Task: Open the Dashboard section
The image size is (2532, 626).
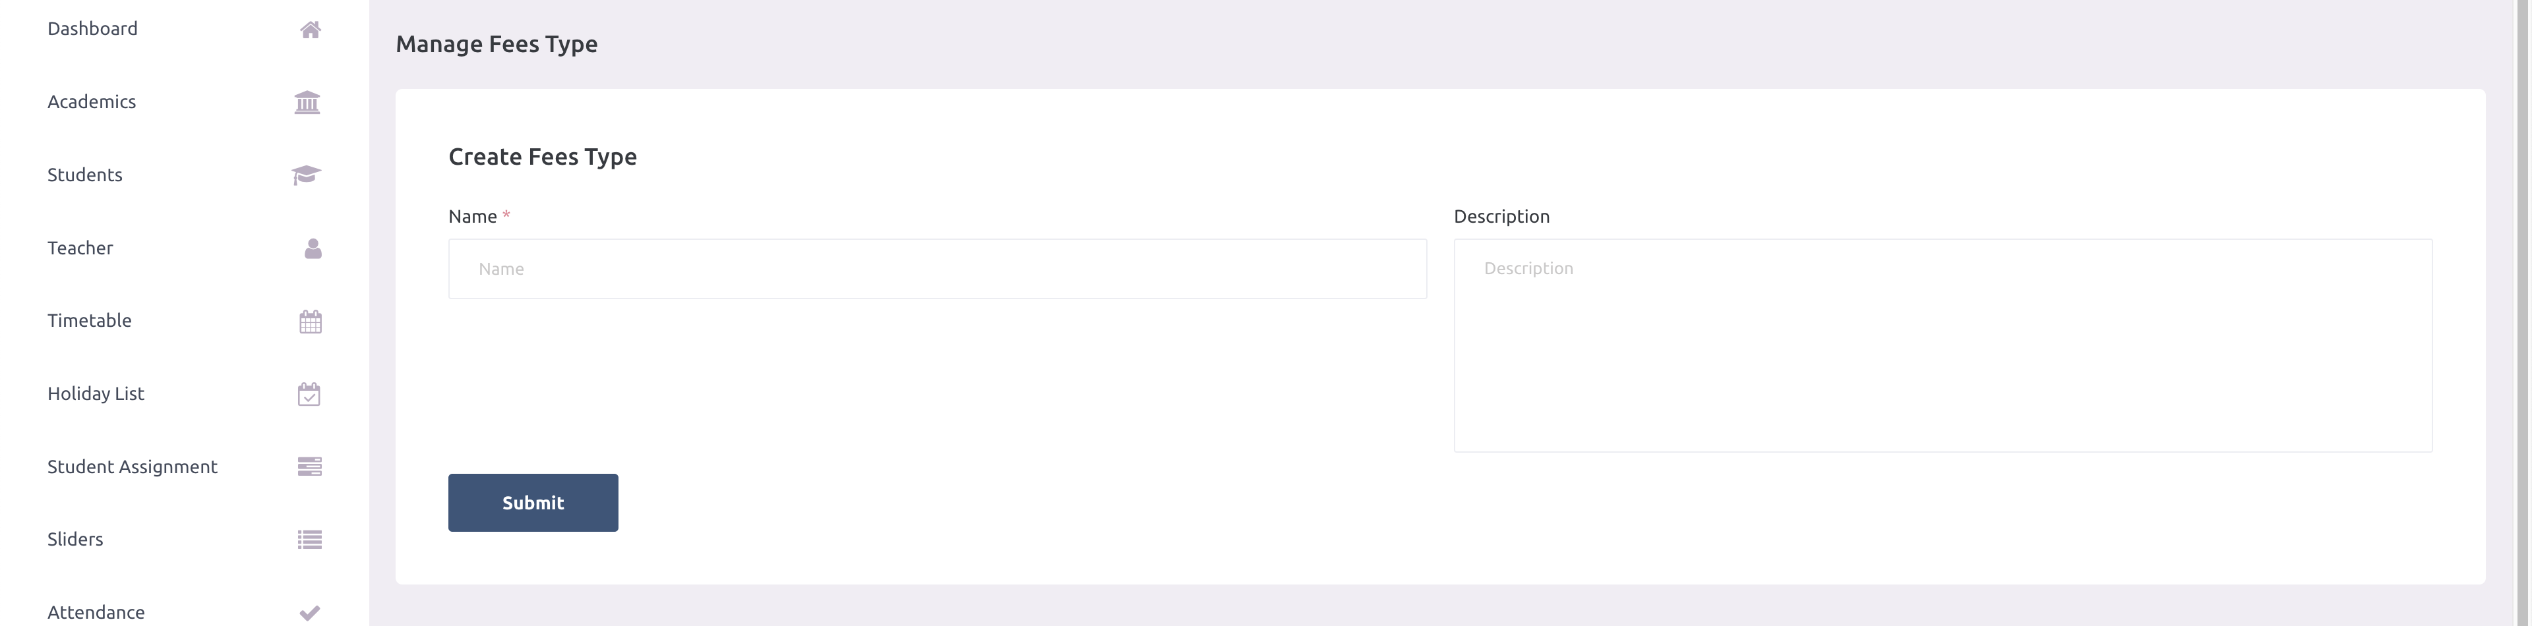Action: pos(92,28)
